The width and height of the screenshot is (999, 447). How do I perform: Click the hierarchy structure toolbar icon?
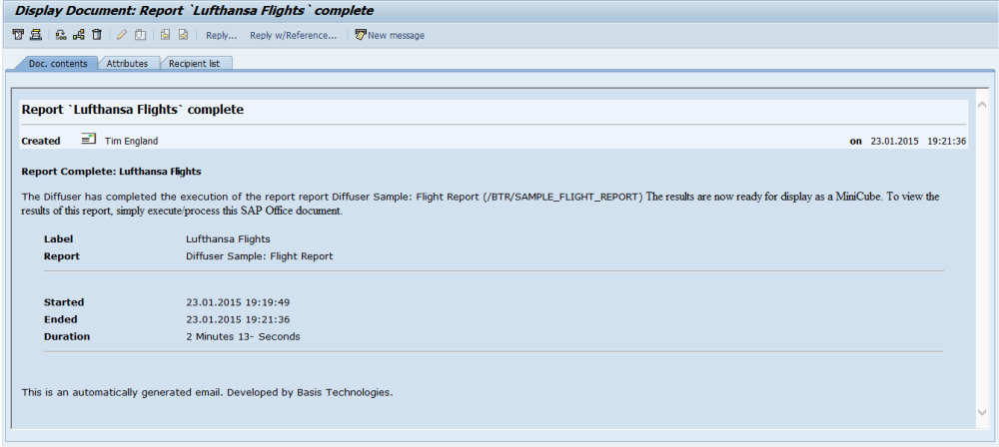[78, 35]
